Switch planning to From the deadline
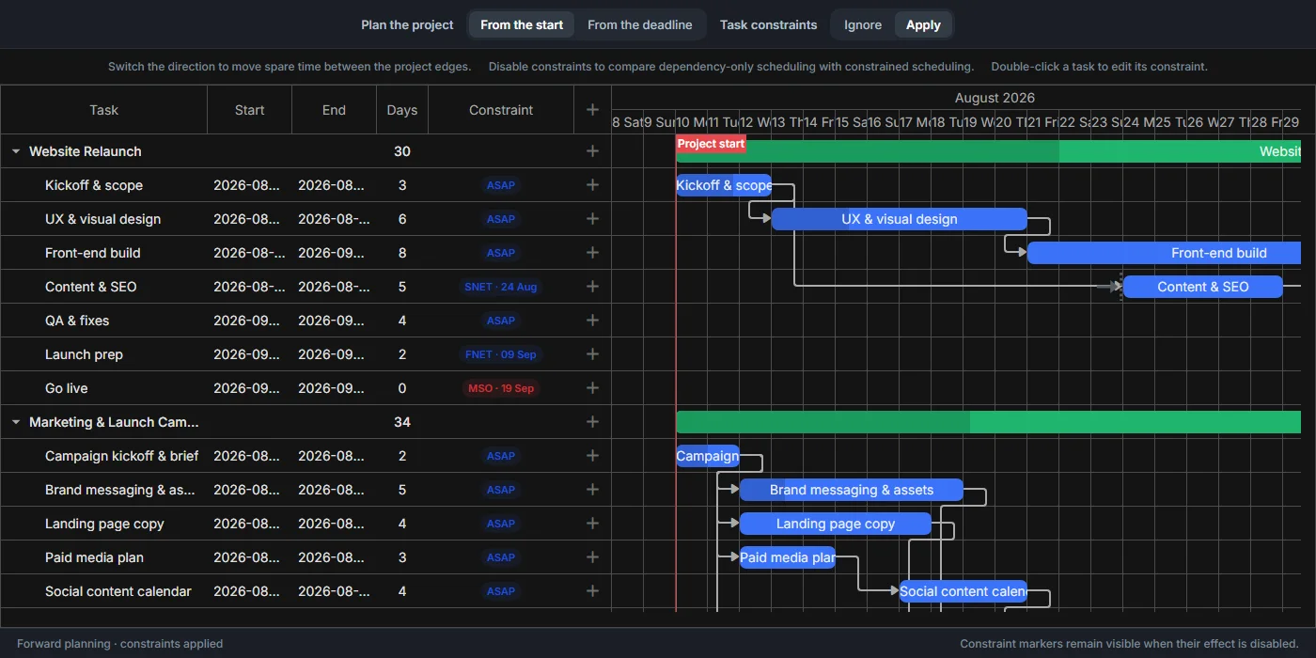This screenshot has height=658, width=1316. pos(640,25)
